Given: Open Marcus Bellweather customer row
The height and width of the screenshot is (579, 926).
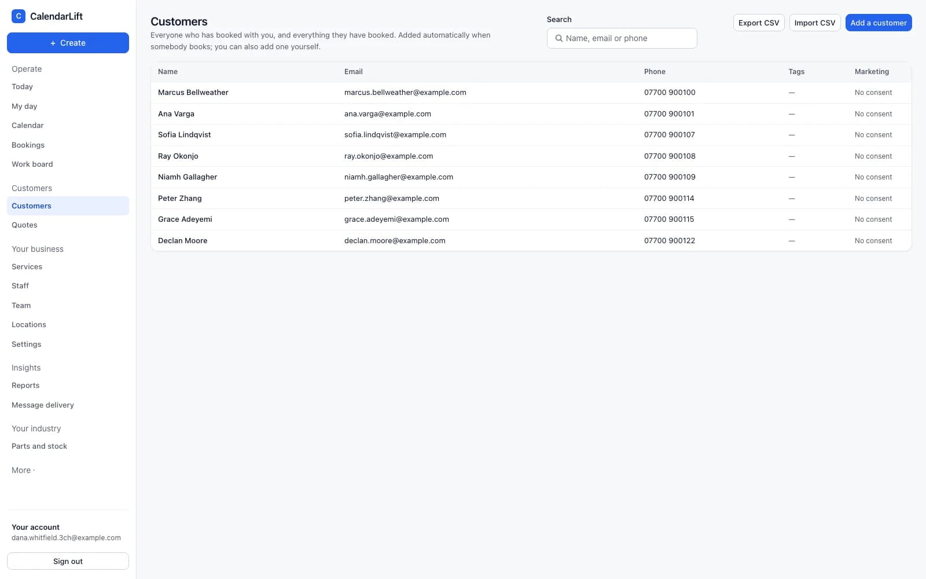Looking at the screenshot, I should coord(531,93).
